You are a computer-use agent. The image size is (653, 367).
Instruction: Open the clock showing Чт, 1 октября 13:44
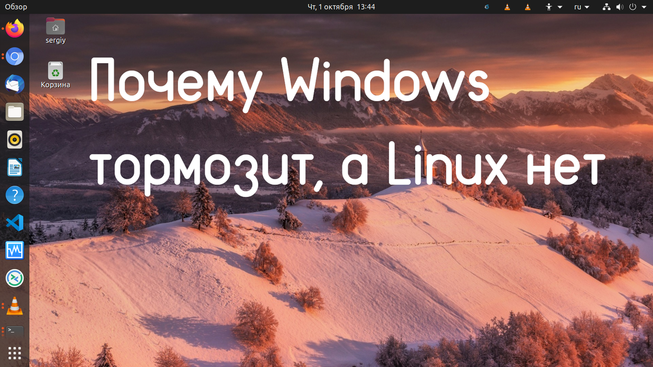tap(341, 7)
